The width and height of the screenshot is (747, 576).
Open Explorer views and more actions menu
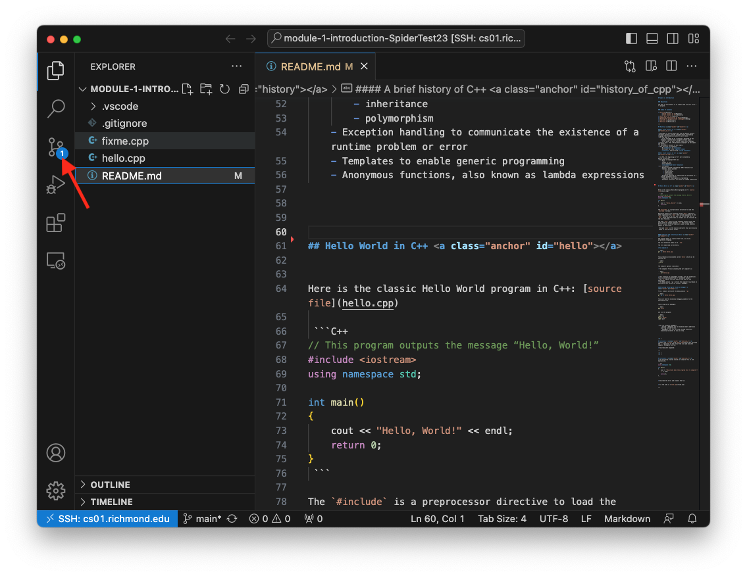[237, 66]
